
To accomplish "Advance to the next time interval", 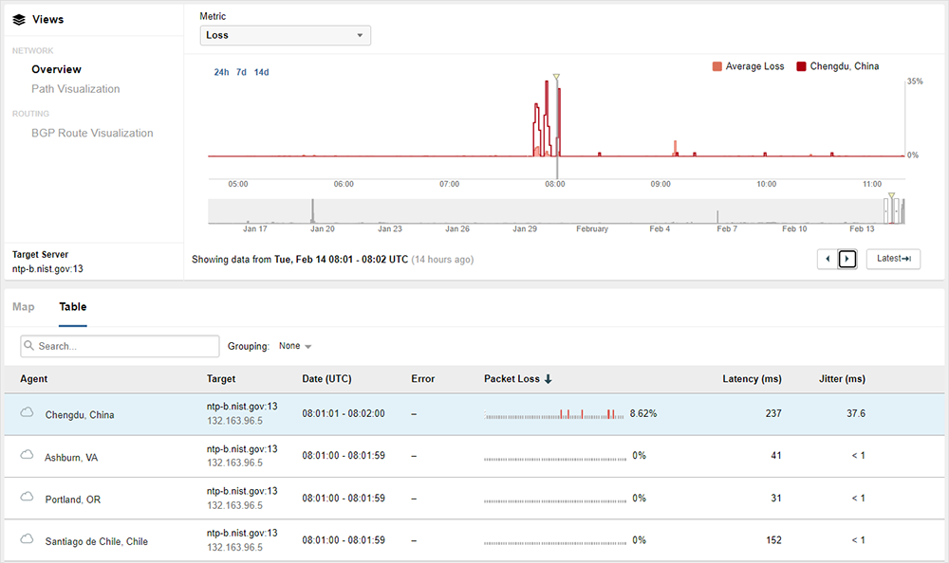I will 847,259.
